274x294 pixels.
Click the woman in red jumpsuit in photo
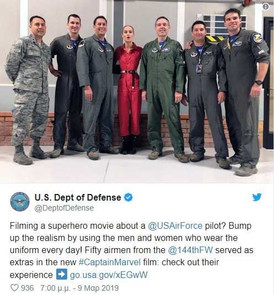coord(128,90)
